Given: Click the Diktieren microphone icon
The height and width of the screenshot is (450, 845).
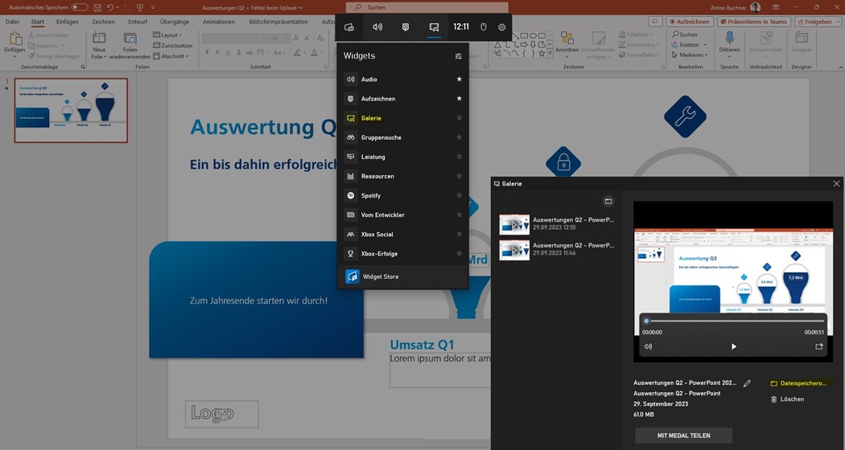Looking at the screenshot, I should [x=729, y=39].
